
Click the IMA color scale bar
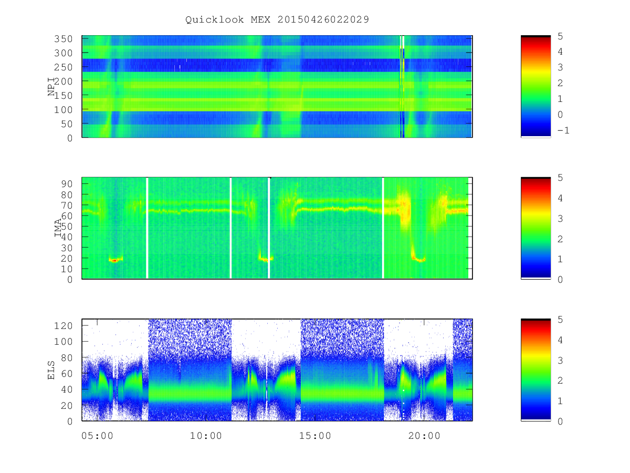tap(535, 228)
